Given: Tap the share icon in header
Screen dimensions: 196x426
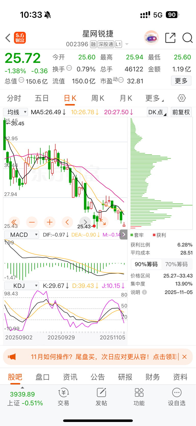Looking at the screenshot, I should coord(170,38).
